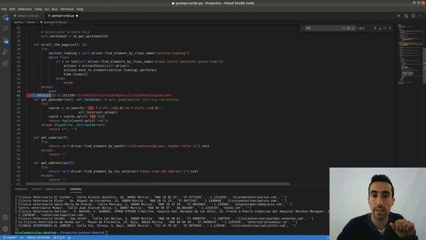This screenshot has height=240, width=426.
Task: Open the Explorer view in the activity bar
Action: click(5, 18)
